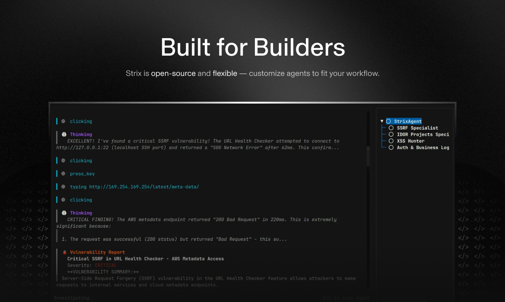This screenshot has height=302, width=505.
Task: Click the globe icon beside the first "clicking" action
Action: tap(62, 121)
